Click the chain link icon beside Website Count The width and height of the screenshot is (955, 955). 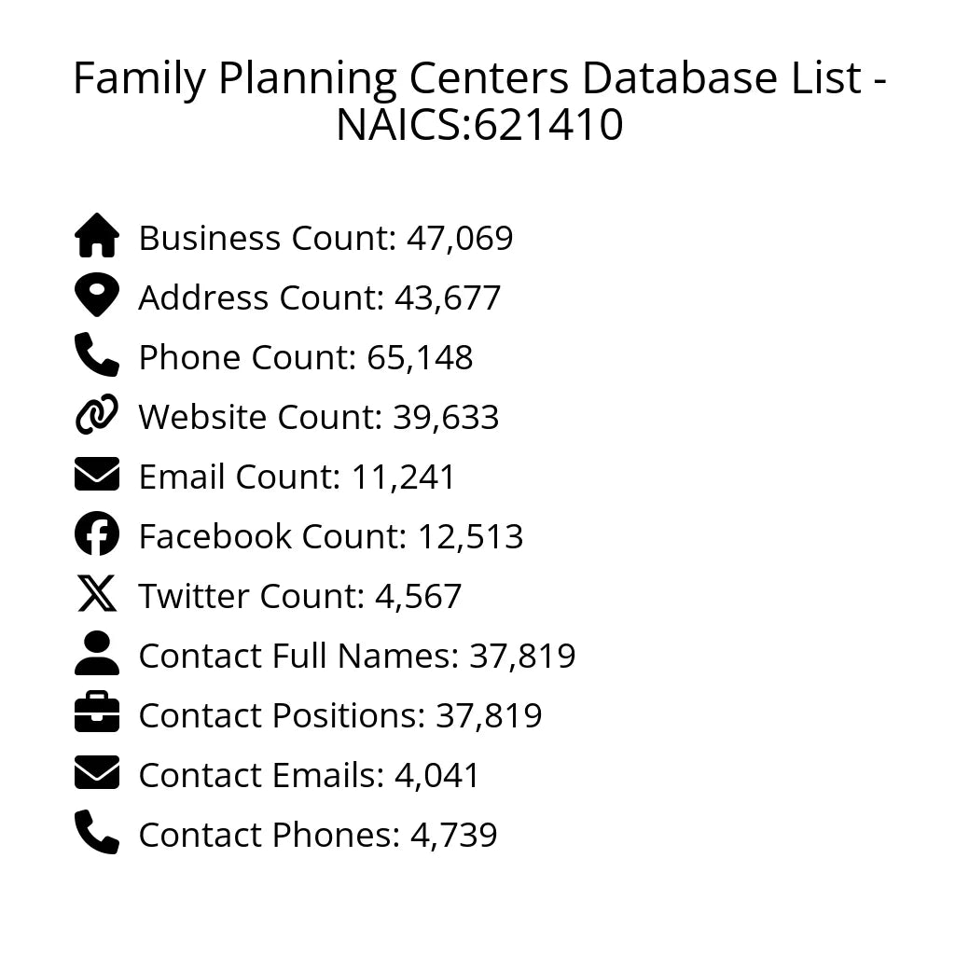pyautogui.click(x=97, y=415)
